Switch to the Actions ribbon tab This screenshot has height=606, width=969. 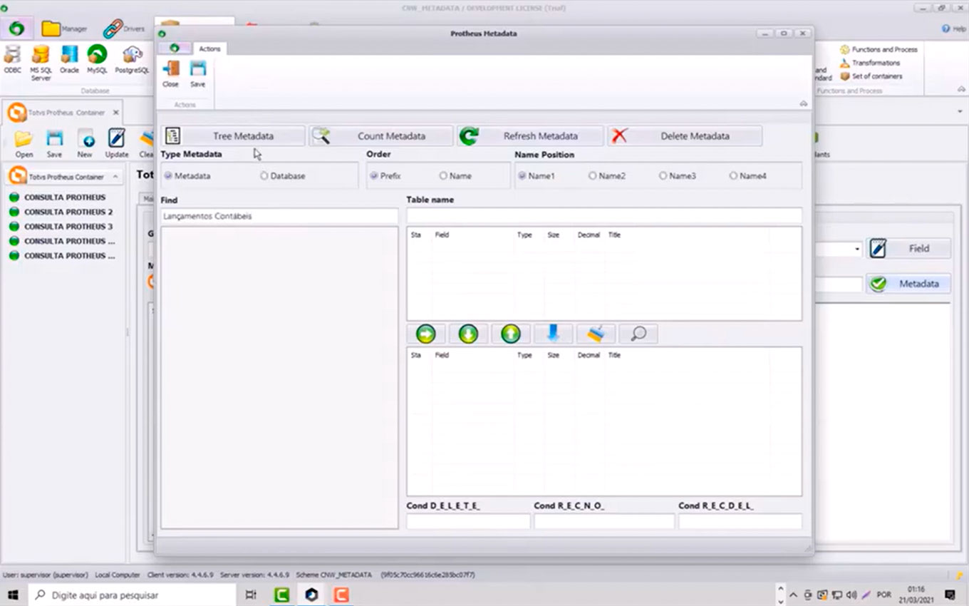[x=209, y=48]
